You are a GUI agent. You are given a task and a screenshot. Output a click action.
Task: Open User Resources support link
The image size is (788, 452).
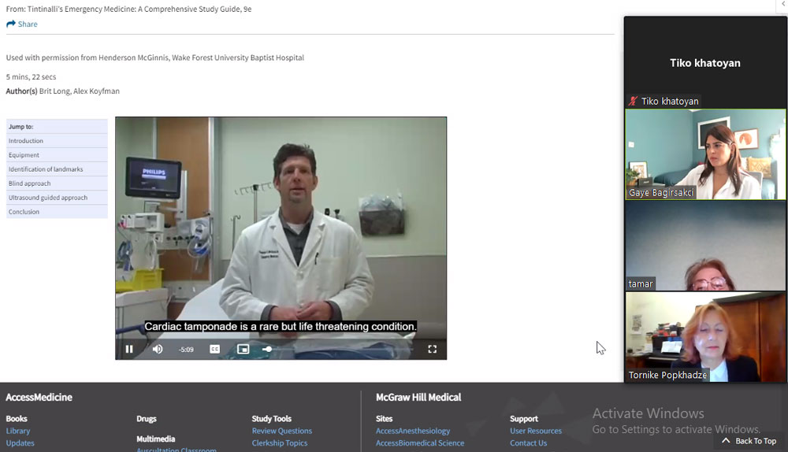click(x=536, y=431)
